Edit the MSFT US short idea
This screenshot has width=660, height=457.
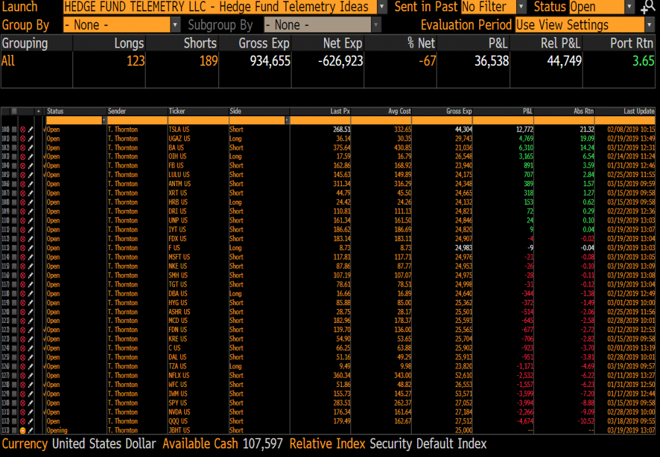click(30, 258)
